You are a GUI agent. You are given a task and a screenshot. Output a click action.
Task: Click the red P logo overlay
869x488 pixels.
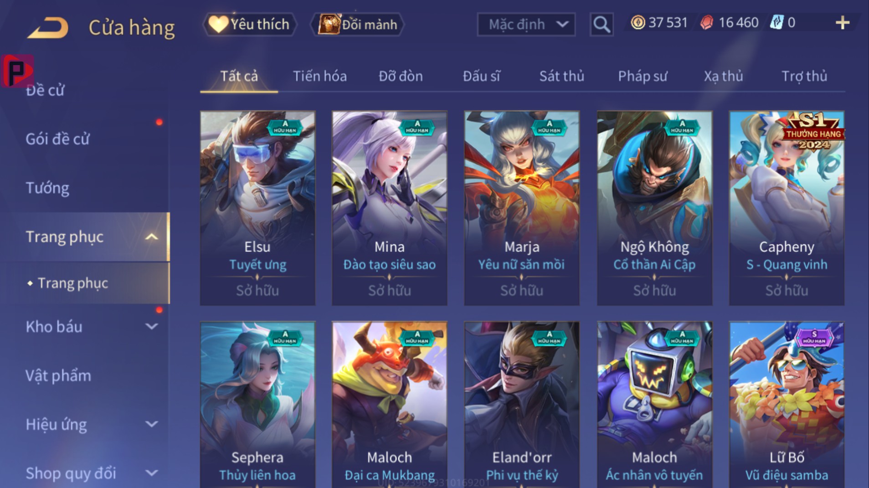point(17,71)
